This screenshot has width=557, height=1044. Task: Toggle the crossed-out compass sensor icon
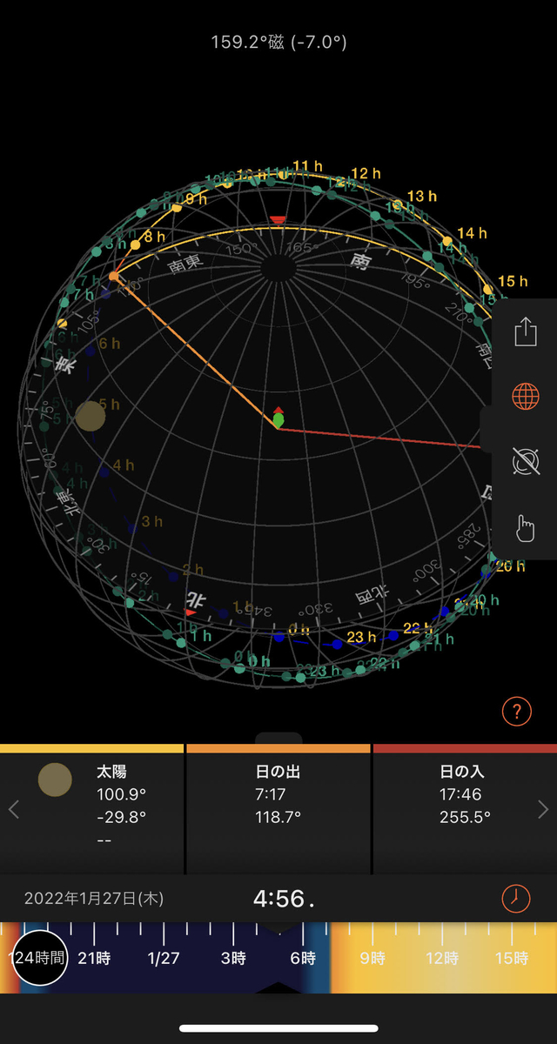pyautogui.click(x=526, y=461)
